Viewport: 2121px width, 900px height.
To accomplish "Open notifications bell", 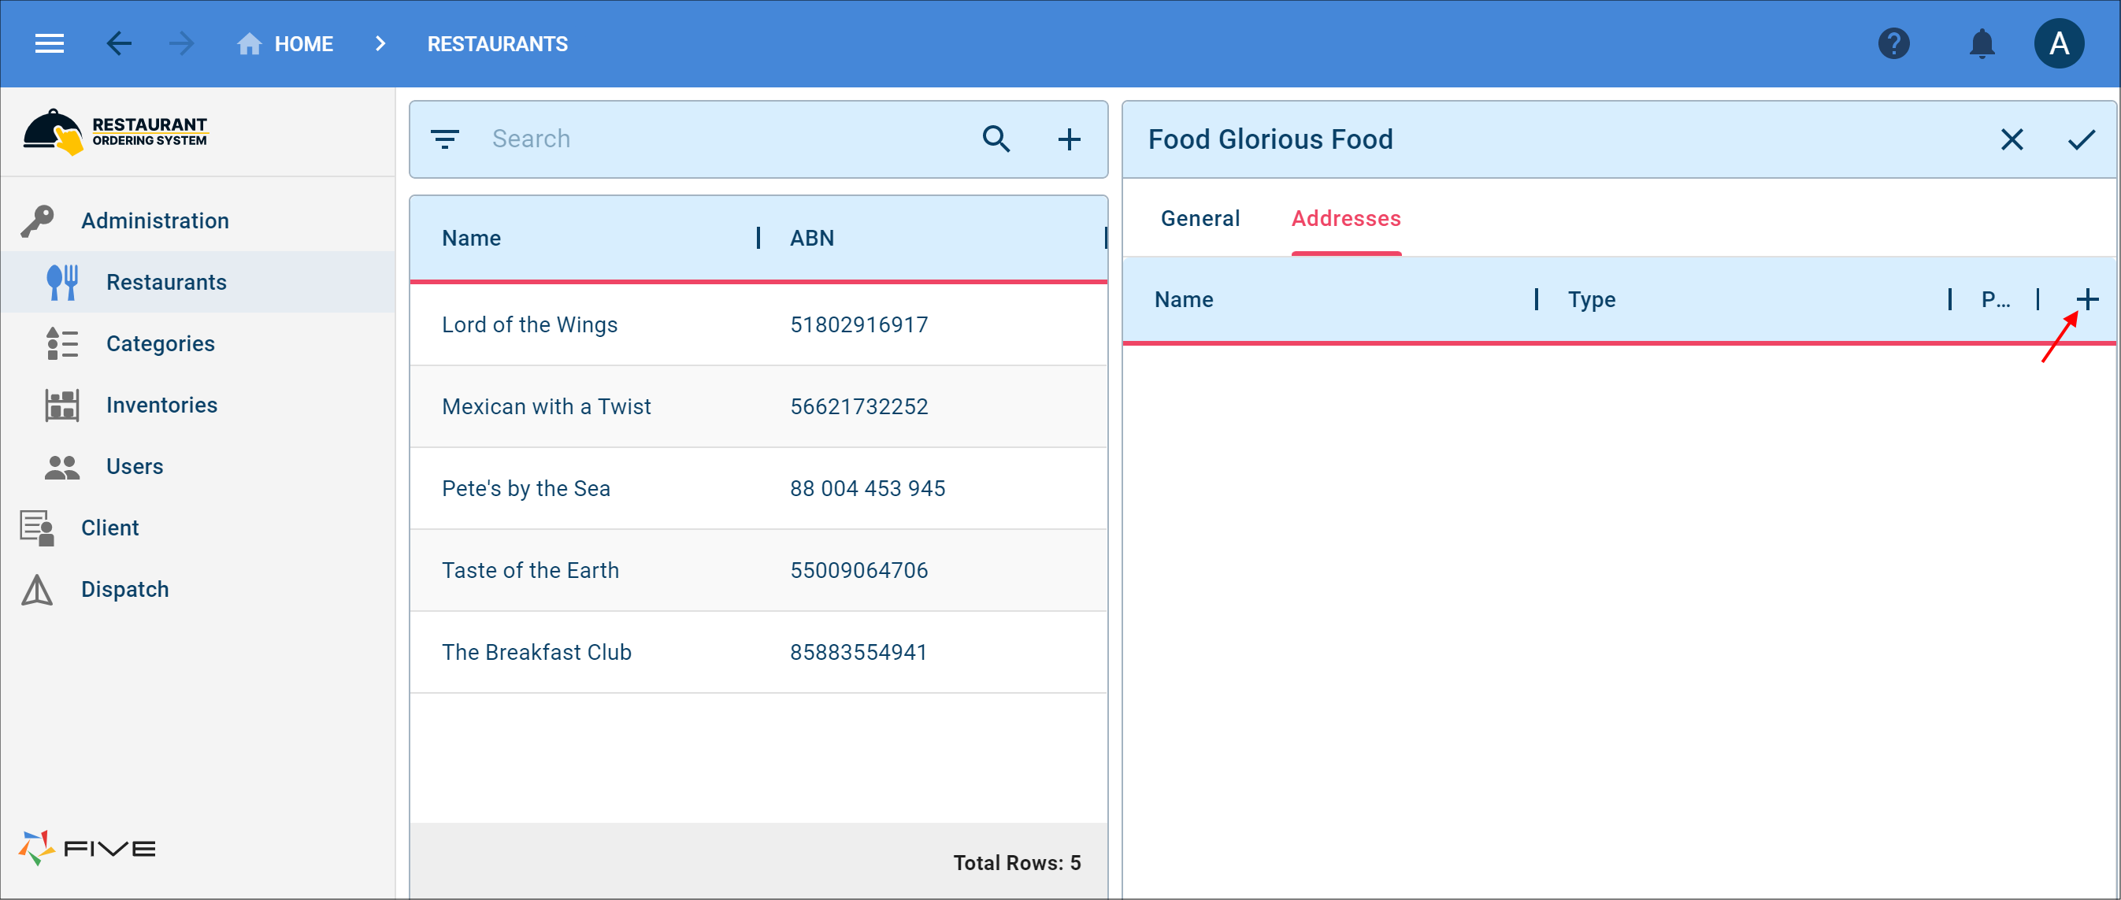I will (1982, 43).
